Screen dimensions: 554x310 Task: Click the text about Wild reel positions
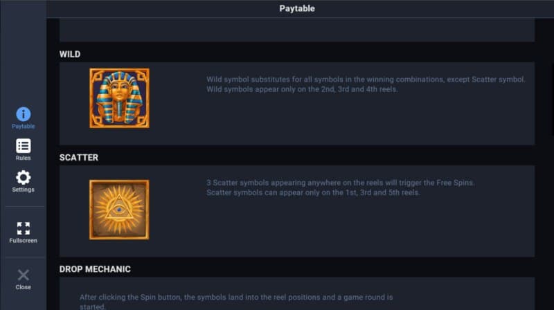coord(302,89)
